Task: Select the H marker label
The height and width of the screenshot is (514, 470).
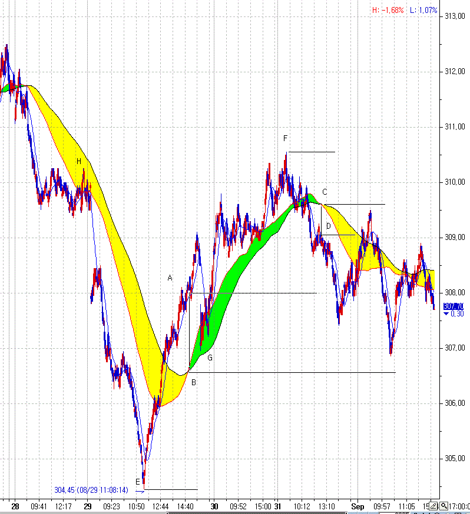Action: pyautogui.click(x=78, y=161)
